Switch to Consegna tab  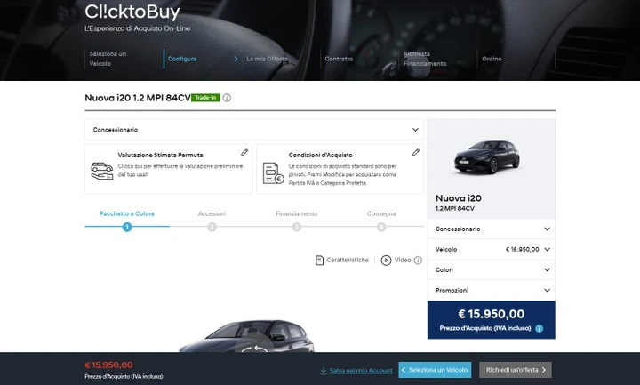[x=381, y=213]
